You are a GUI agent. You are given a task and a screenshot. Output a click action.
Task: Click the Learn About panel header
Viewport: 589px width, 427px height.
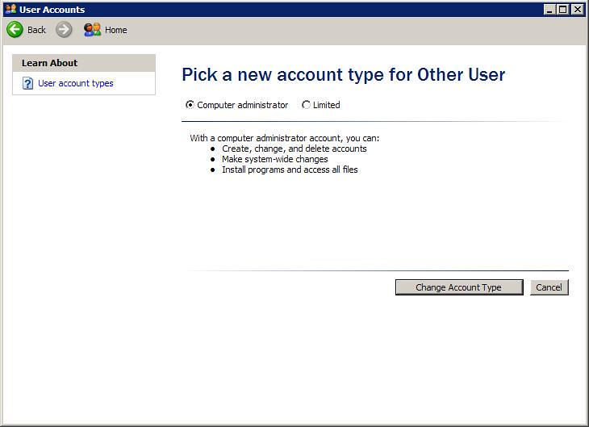(84, 63)
